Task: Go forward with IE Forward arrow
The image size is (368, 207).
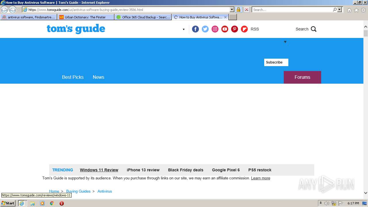Action: [x=12, y=9]
